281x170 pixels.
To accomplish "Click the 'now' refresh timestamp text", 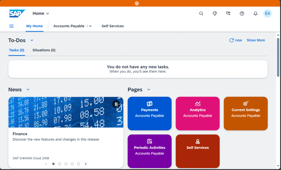I will pos(238,40).
